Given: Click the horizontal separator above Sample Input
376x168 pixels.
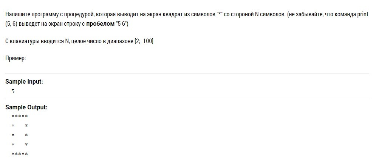Looking at the screenshot, I should [x=187, y=73].
